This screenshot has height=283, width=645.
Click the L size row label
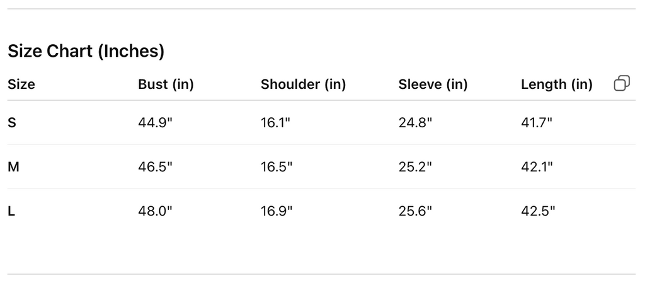coord(11,211)
